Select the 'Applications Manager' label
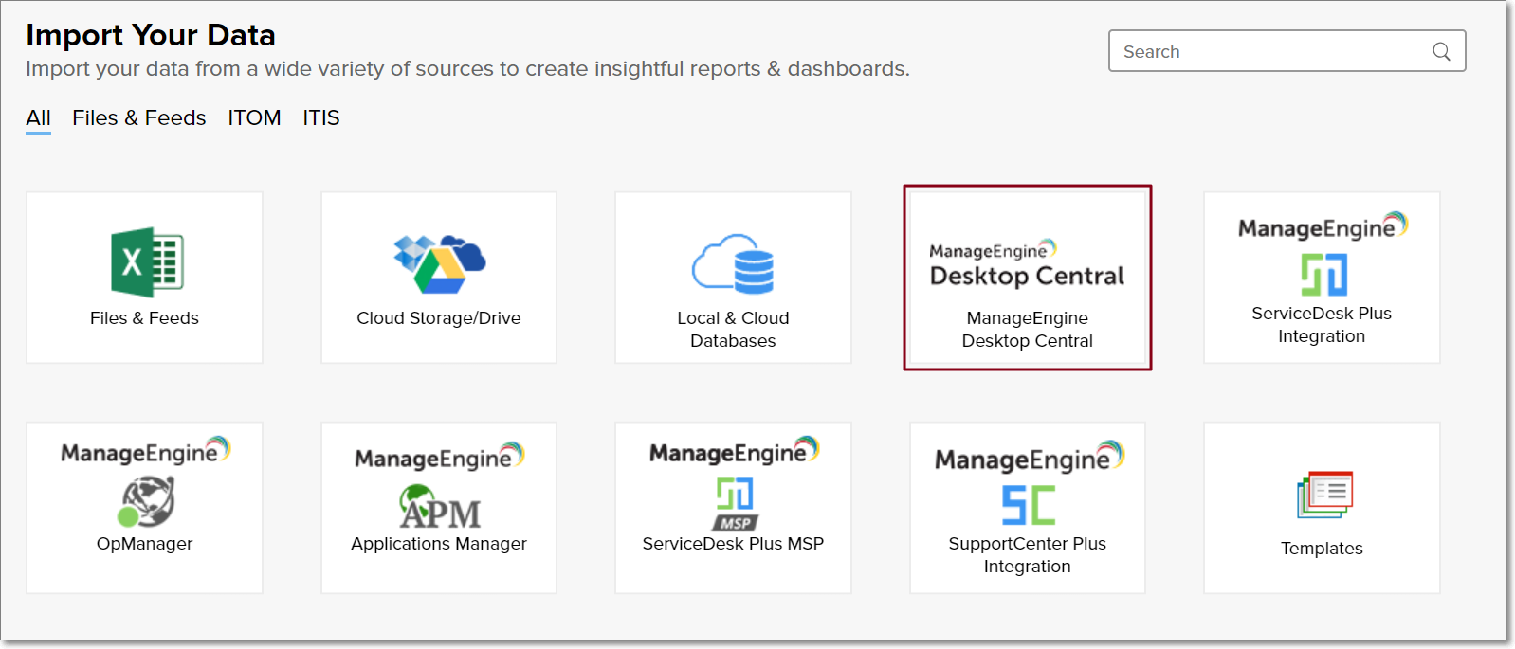 (x=439, y=544)
